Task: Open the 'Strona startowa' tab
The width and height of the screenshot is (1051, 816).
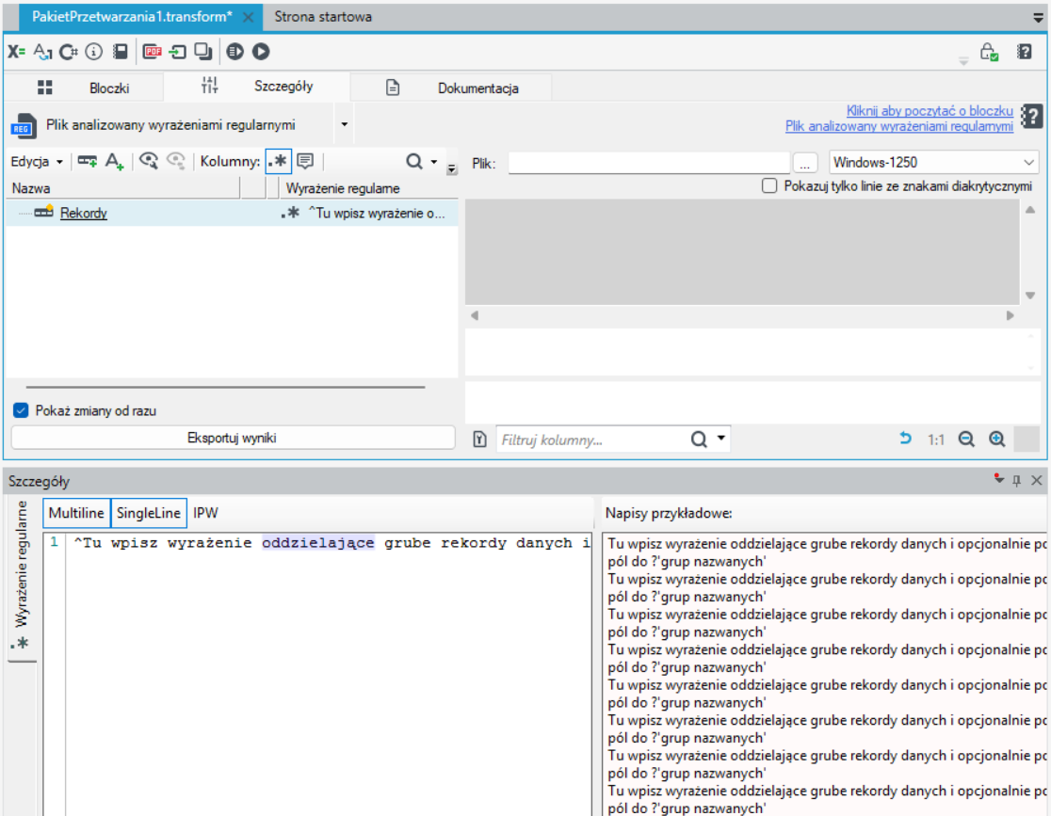Action: (323, 17)
